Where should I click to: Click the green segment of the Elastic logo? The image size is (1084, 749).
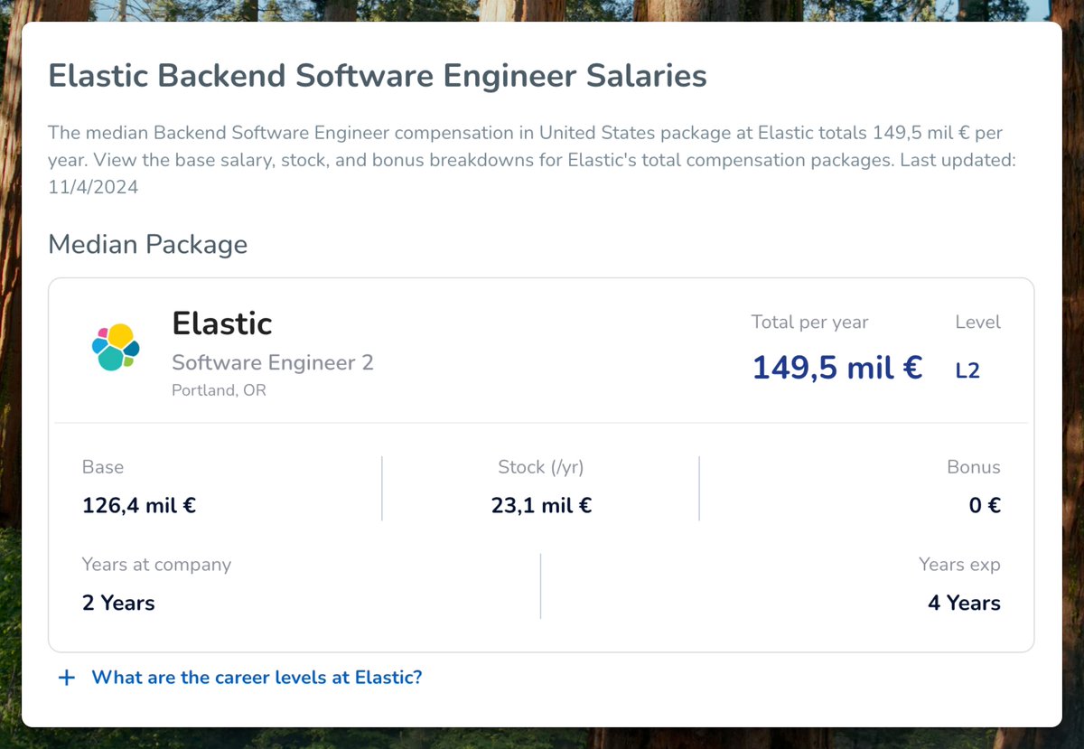pos(128,361)
